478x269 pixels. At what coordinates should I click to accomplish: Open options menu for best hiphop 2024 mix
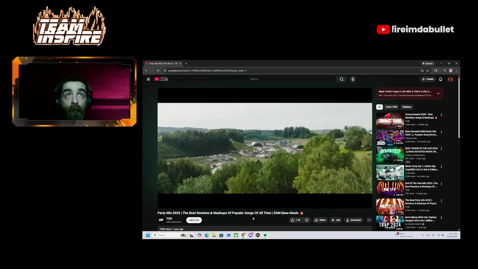coord(441,217)
